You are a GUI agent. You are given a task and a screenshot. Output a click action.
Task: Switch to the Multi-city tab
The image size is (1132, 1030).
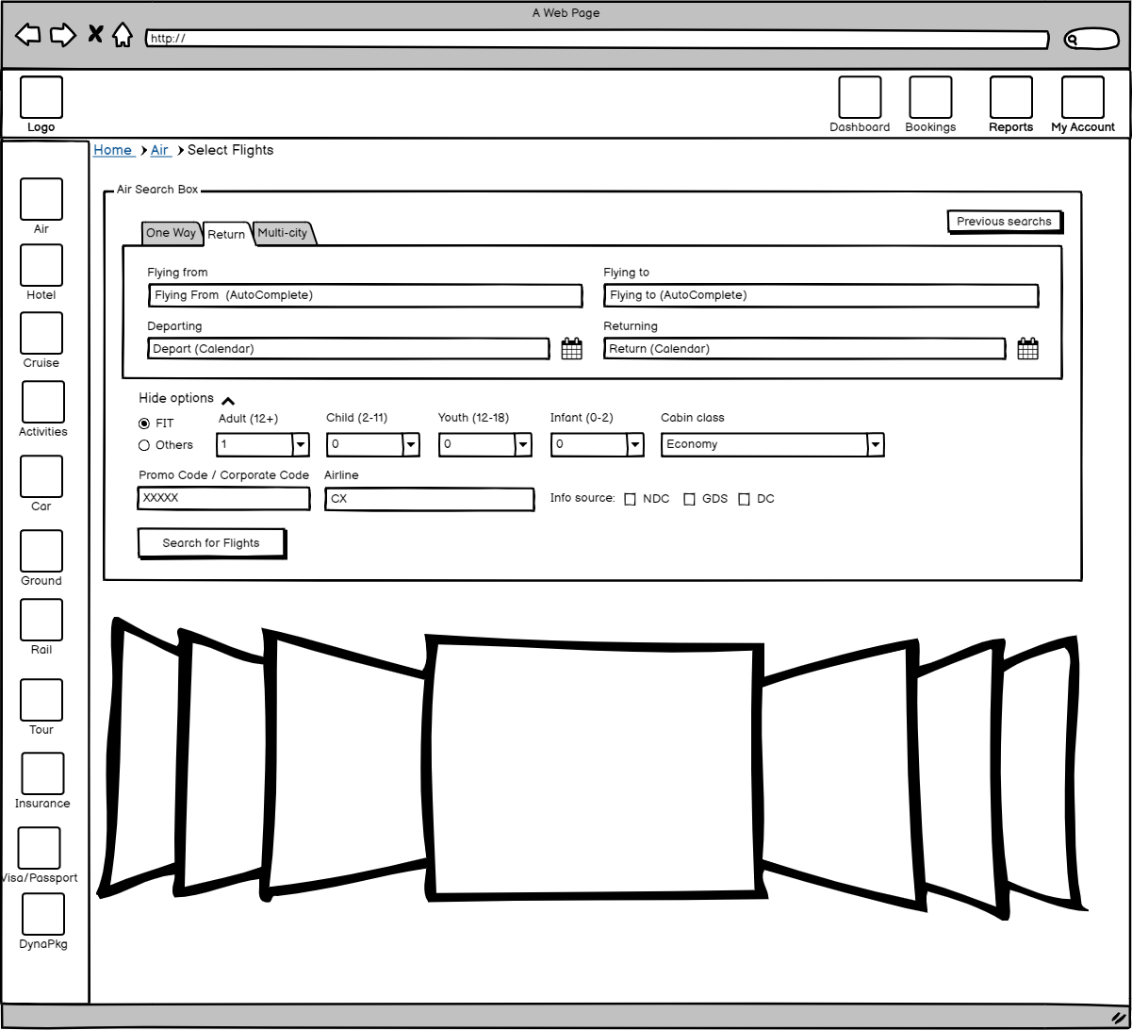point(283,233)
